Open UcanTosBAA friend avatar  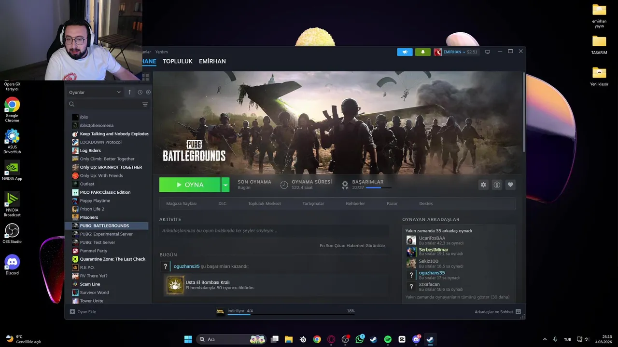click(411, 240)
